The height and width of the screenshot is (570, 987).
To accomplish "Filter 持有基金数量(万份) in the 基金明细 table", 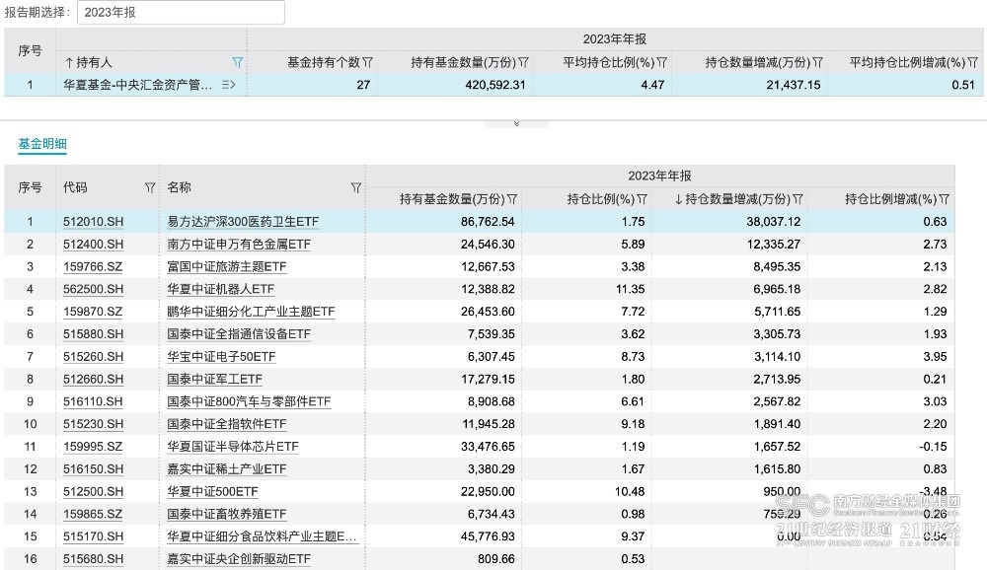I will tap(511, 199).
